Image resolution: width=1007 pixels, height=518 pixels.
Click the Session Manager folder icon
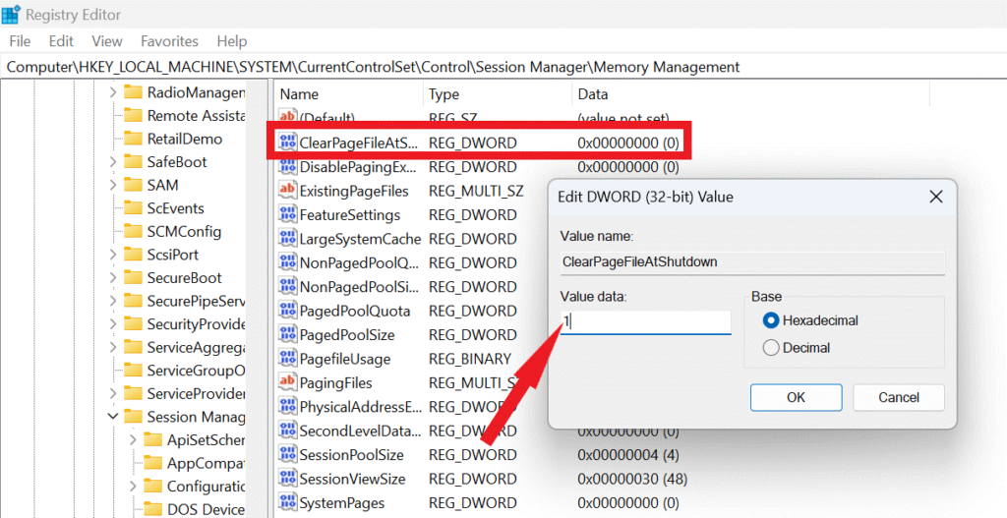(x=132, y=417)
